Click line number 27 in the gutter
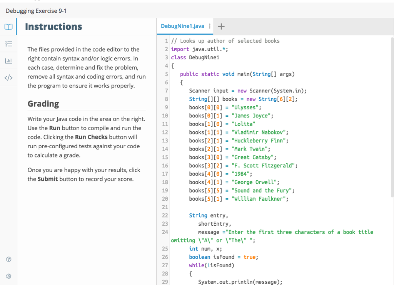394x285 pixels. (165, 265)
